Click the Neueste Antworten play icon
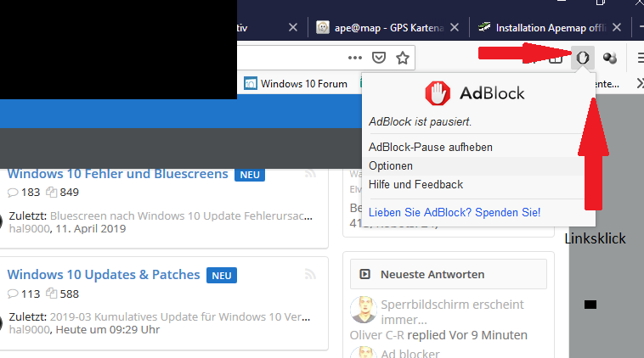644x358 pixels. pyautogui.click(x=364, y=274)
